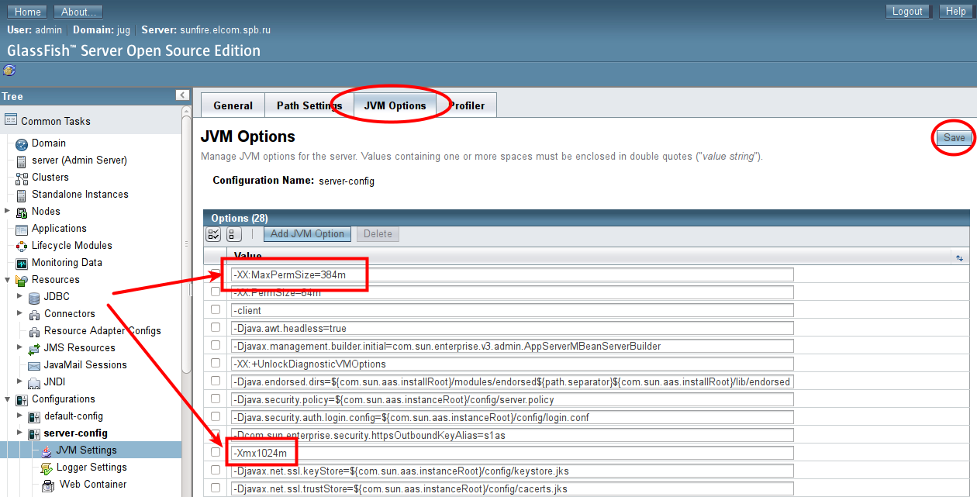Click the Clusters icon in the tree

(22, 178)
